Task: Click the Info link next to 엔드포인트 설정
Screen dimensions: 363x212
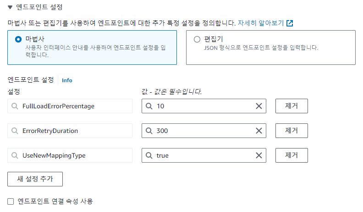Action: point(67,80)
